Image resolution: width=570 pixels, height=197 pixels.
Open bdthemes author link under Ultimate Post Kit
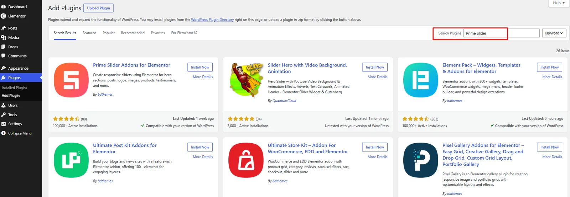pos(105,181)
